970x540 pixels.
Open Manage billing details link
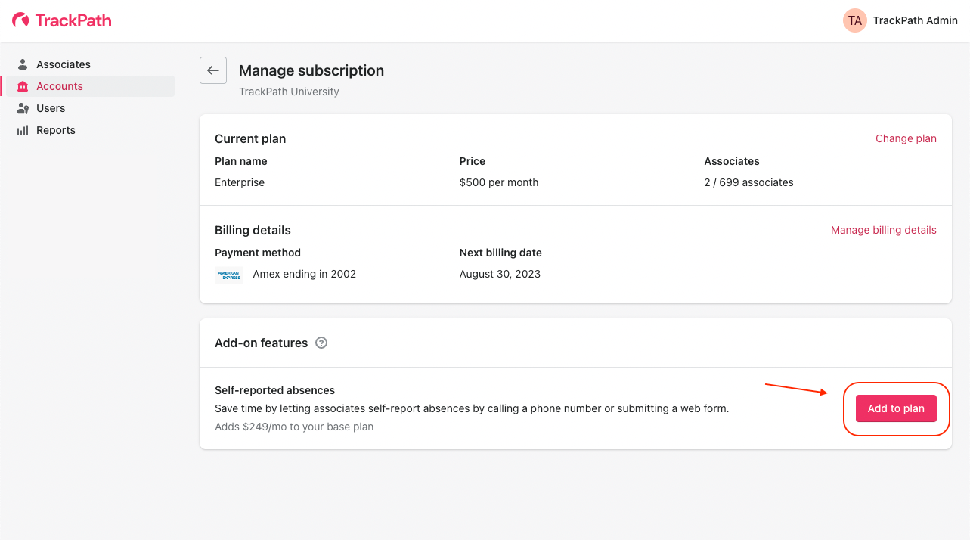(x=883, y=230)
